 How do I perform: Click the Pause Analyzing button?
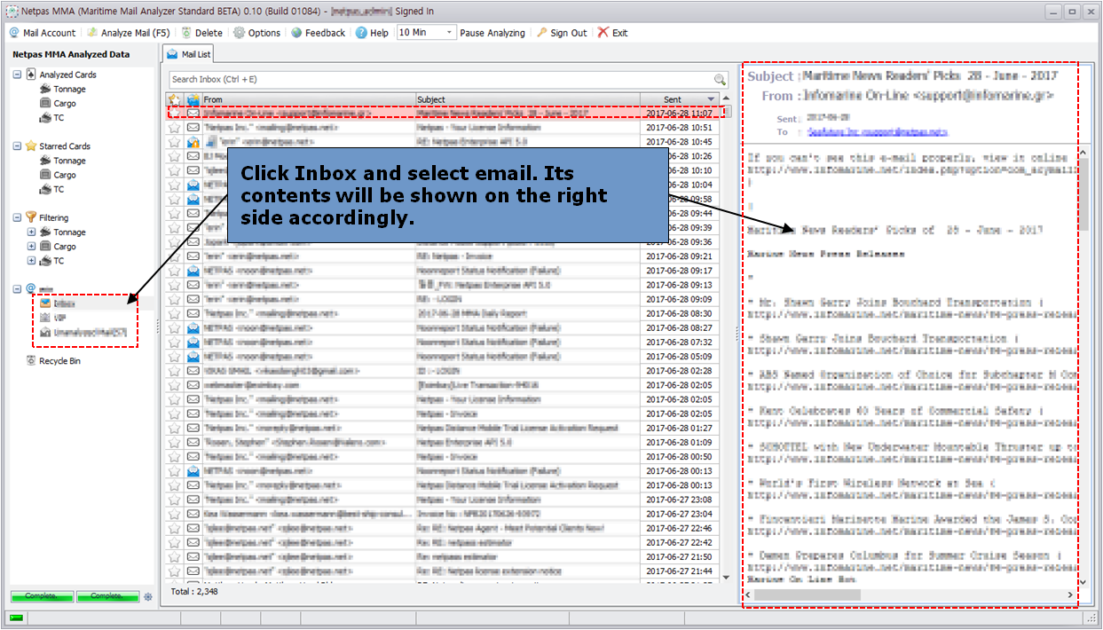(x=492, y=33)
